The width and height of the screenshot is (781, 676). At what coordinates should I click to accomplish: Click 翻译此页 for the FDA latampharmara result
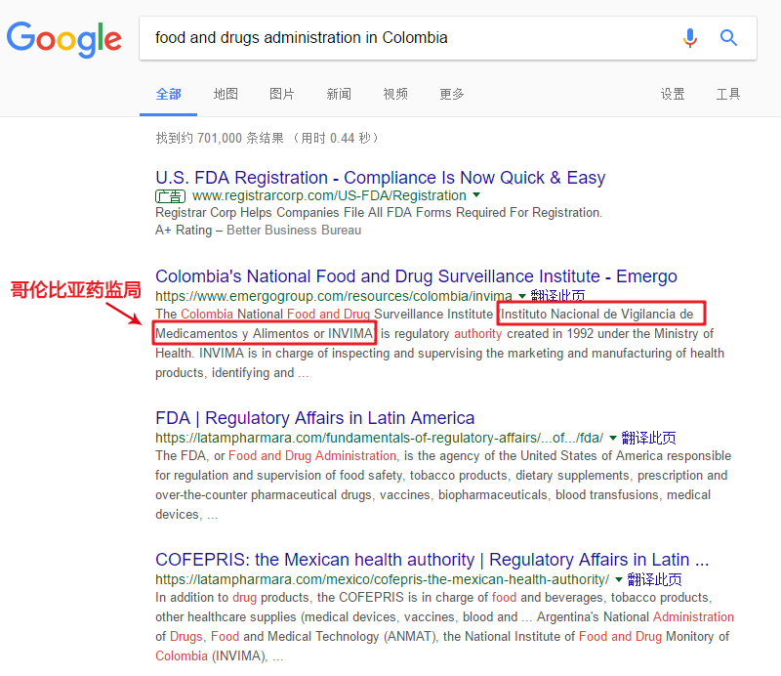(648, 438)
